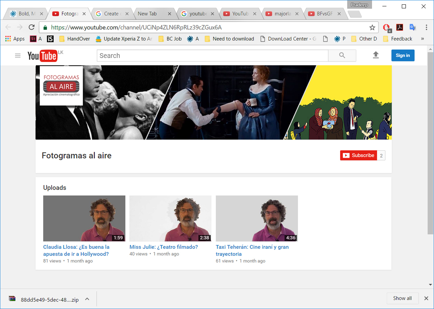The height and width of the screenshot is (309, 434).
Task: Bookmark this page with the star icon
Action: (372, 27)
